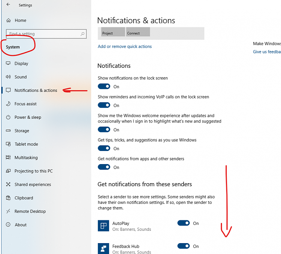
Task: Click the Give us feedback link
Action: (267, 52)
